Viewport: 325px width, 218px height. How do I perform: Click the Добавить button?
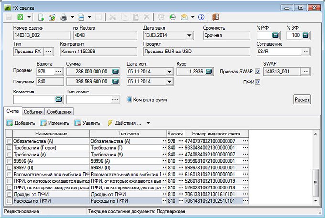coord(21,123)
